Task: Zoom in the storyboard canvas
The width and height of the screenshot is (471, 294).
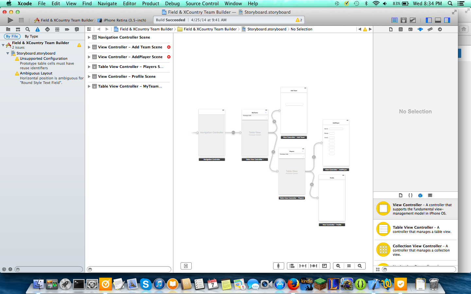Action: point(360,266)
